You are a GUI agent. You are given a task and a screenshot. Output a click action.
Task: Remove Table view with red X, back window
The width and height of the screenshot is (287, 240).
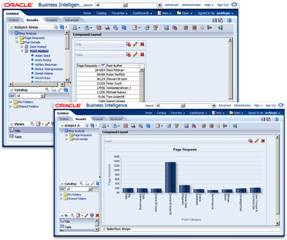142,55
